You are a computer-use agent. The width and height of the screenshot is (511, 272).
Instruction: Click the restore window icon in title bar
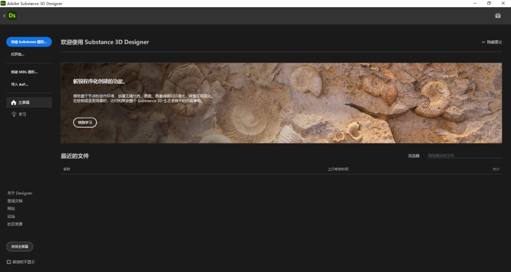[489, 3]
